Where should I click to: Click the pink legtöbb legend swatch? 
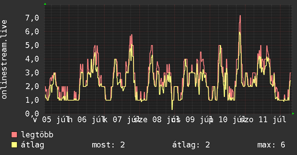tap(14, 134)
